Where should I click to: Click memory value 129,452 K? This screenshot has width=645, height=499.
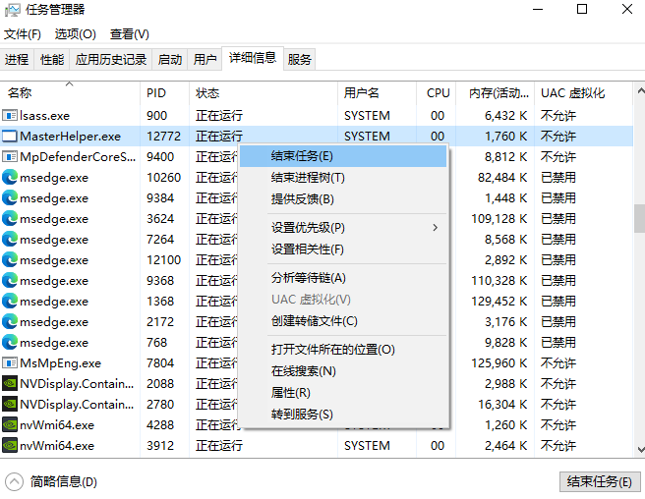coord(498,301)
